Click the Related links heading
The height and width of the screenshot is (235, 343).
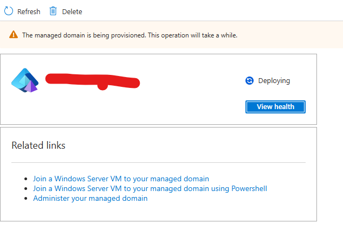[x=38, y=145]
